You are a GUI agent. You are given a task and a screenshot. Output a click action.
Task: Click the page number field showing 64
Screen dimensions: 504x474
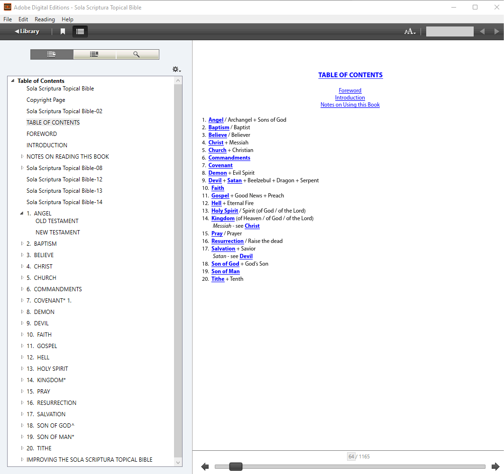351,456
